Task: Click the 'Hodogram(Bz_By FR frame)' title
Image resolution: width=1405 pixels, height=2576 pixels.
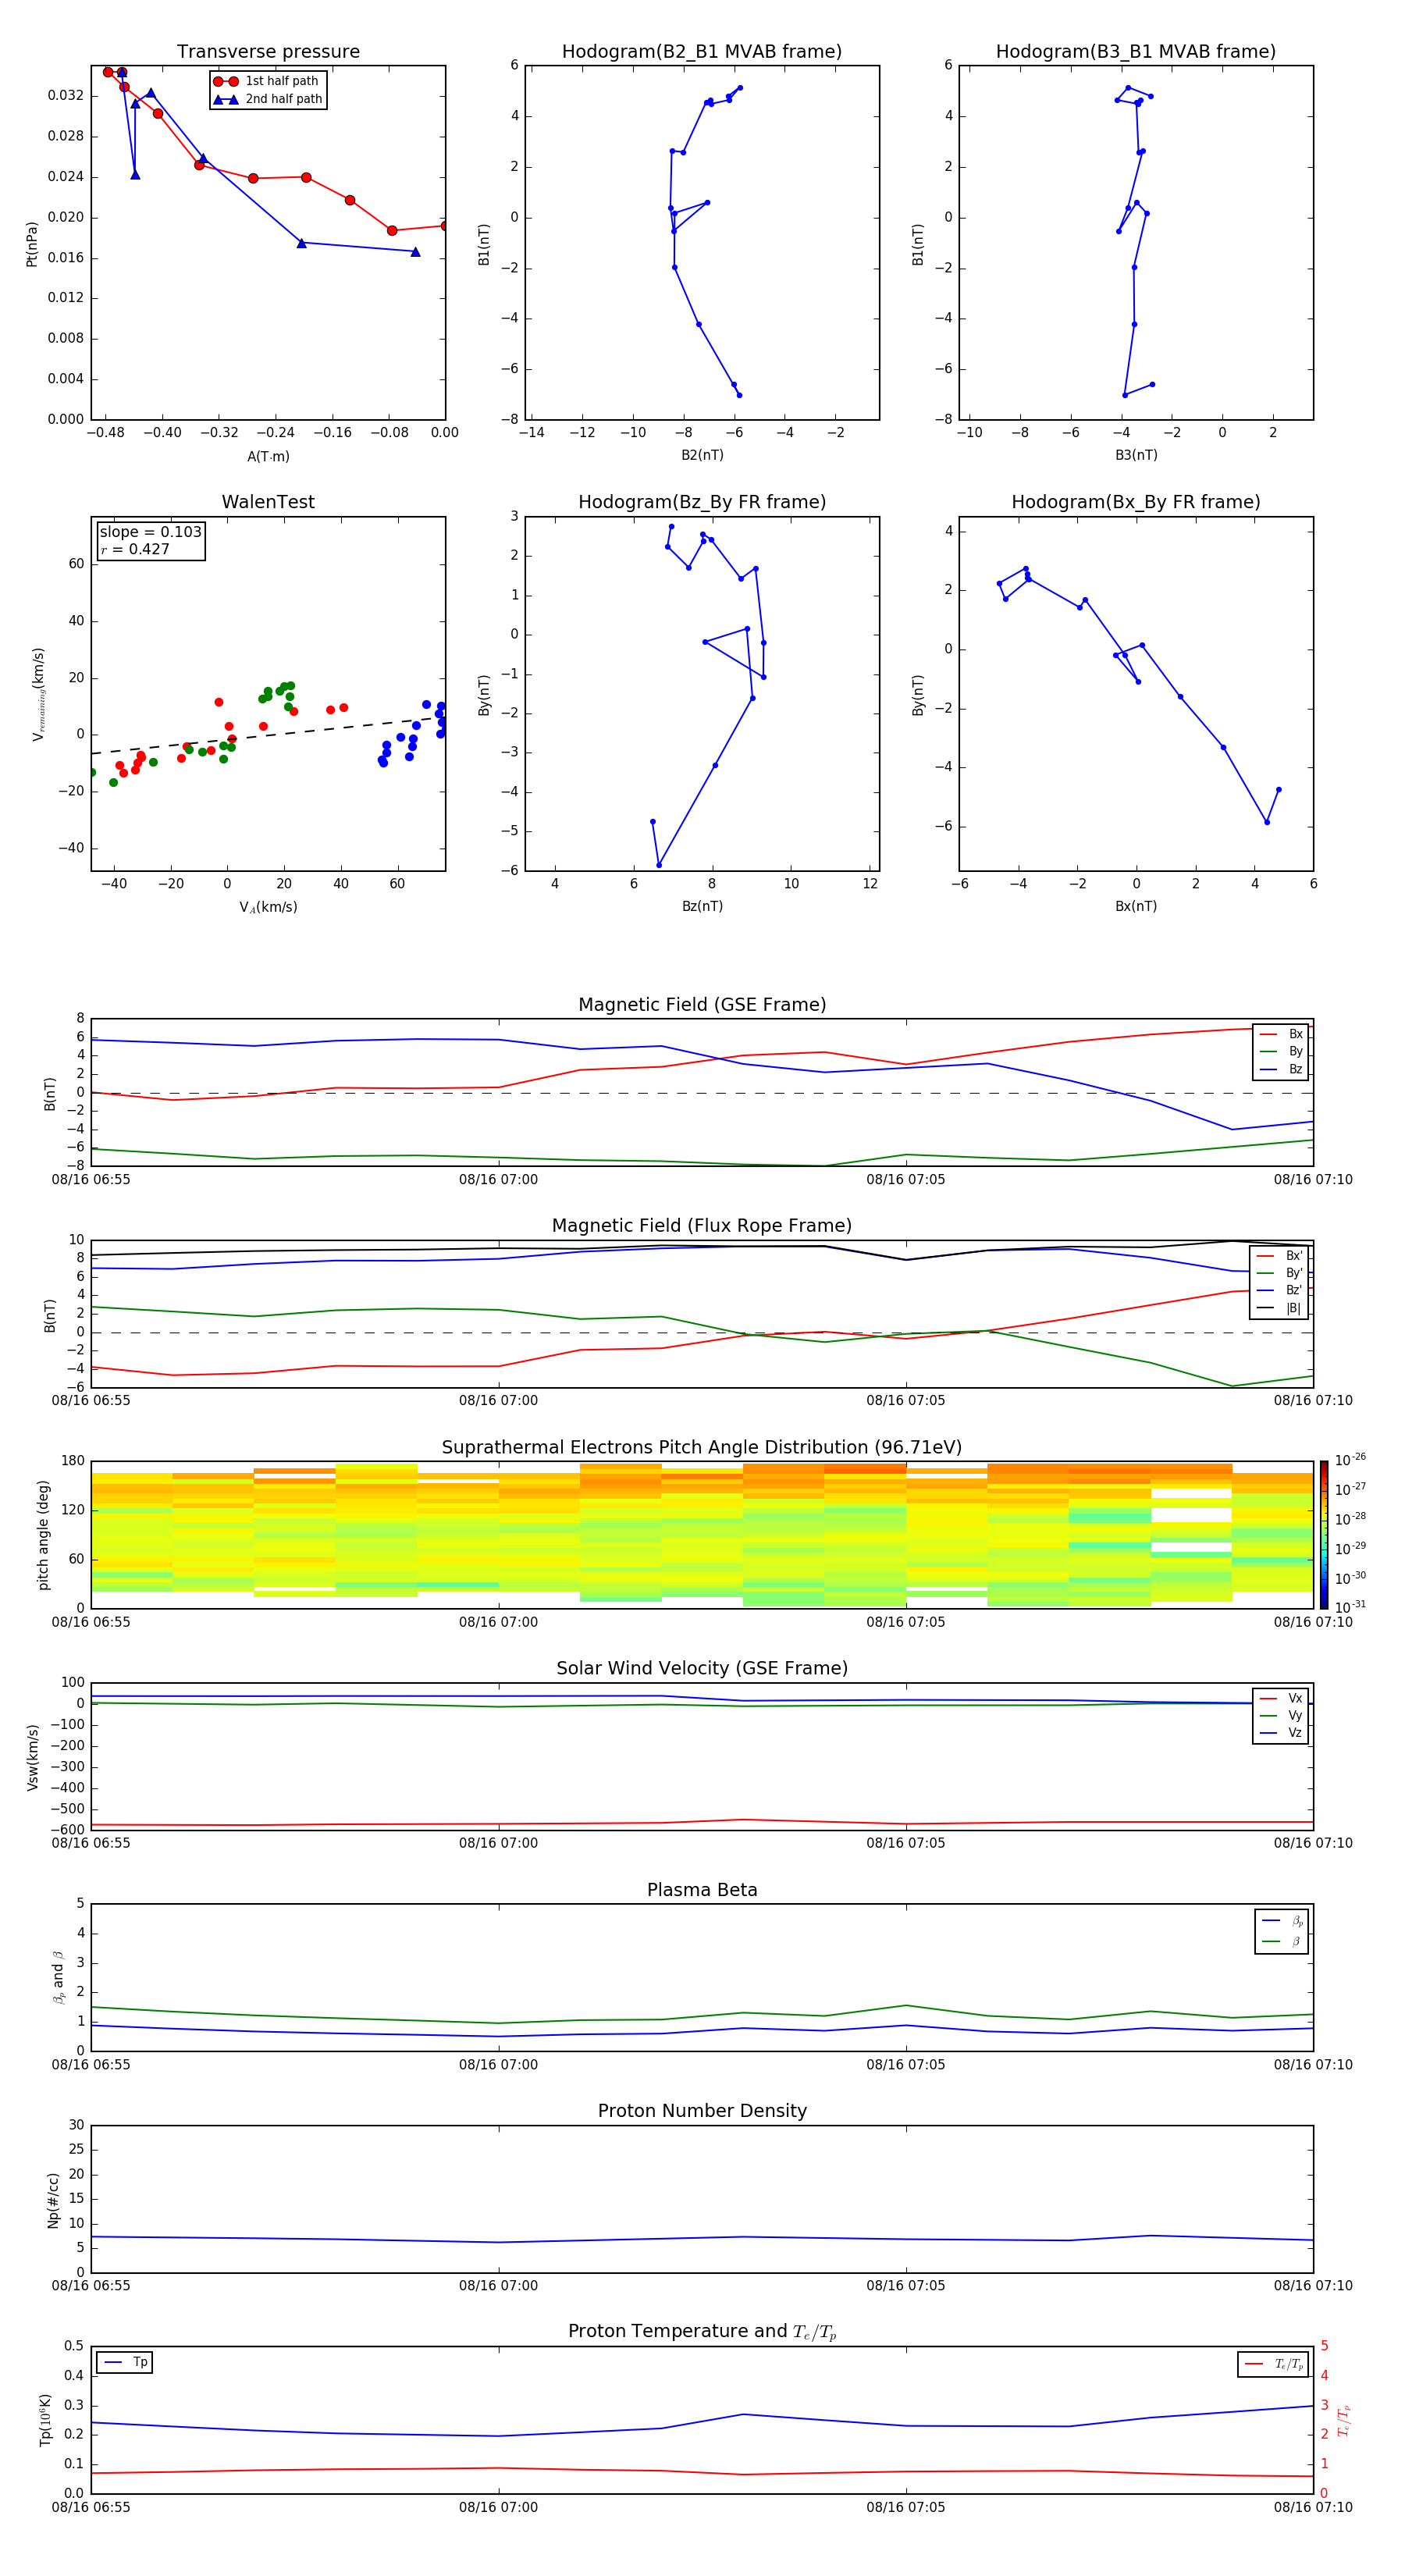Action: [702, 502]
